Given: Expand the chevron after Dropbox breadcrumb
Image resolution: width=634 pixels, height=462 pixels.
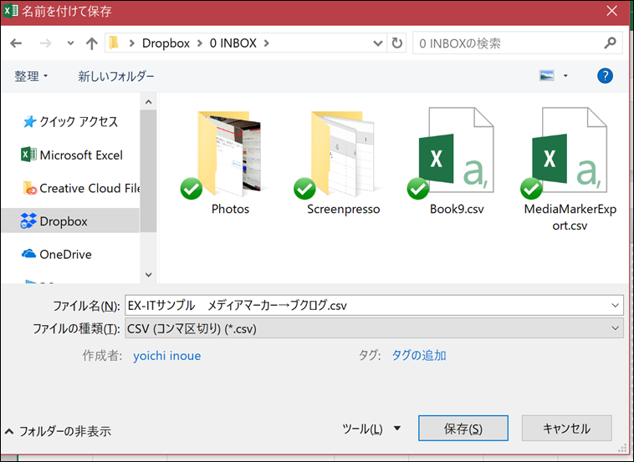Looking at the screenshot, I should 199,43.
